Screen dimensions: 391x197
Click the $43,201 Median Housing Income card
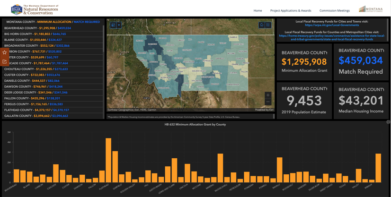tap(361, 101)
